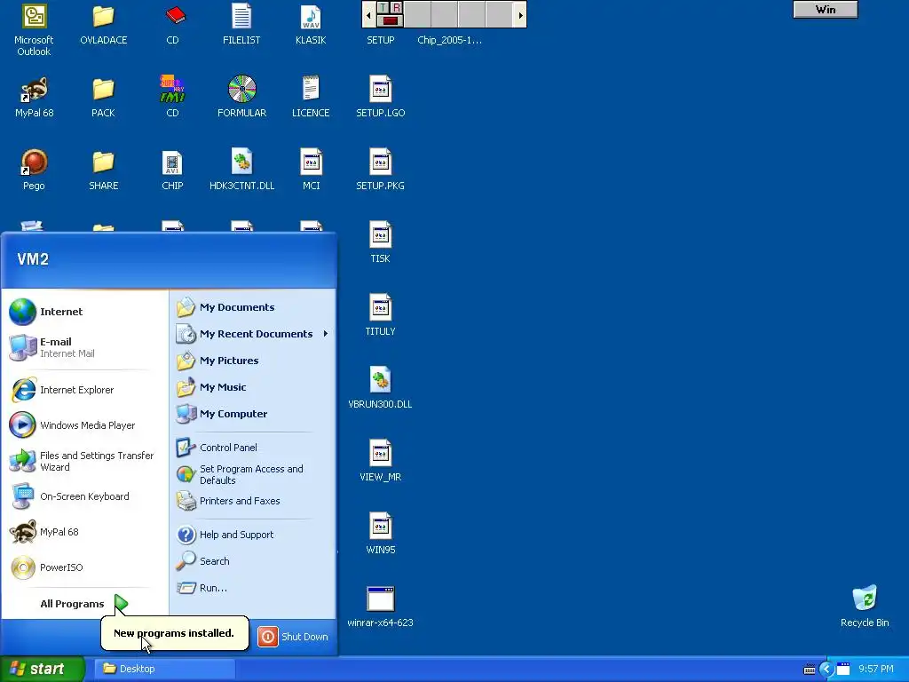The height and width of the screenshot is (682, 909).
Task: Open My Pictures in Start menu
Action: point(253,361)
